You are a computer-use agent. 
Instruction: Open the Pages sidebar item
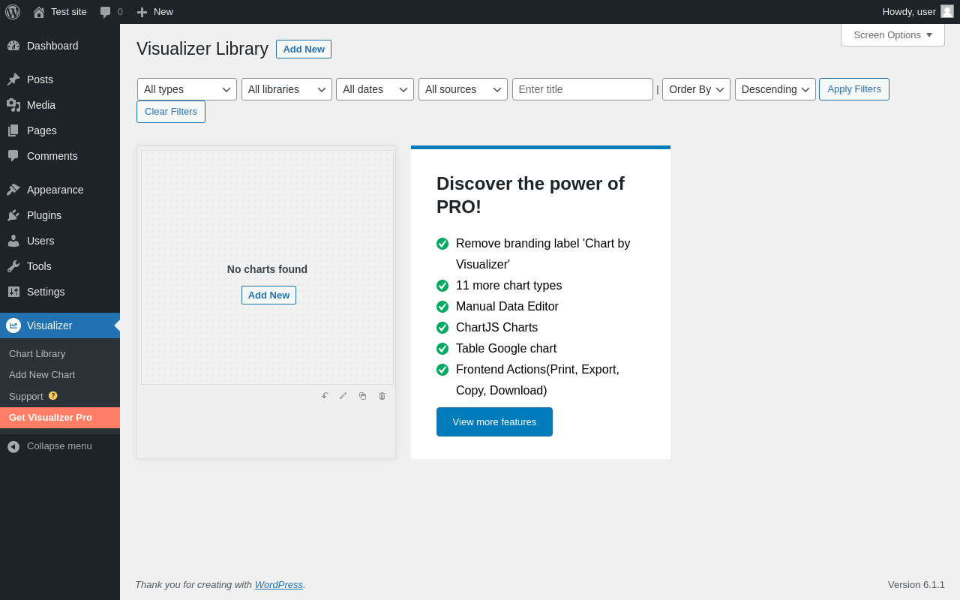60,130
